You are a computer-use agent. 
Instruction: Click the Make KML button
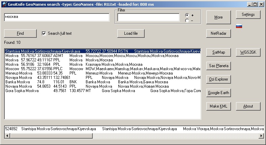(x=218, y=106)
